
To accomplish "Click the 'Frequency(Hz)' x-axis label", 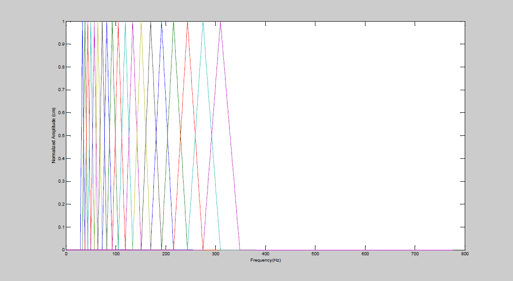I will [x=266, y=260].
